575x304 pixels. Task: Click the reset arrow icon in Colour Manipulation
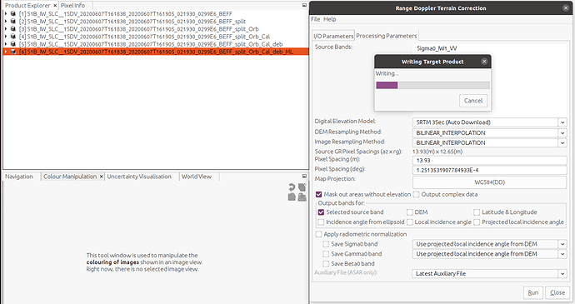(292, 187)
